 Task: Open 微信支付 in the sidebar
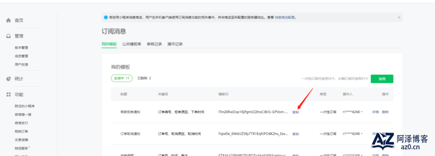(21, 123)
